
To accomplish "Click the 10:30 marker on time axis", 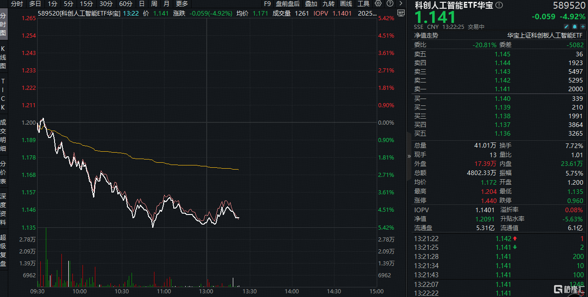I will [121, 291].
